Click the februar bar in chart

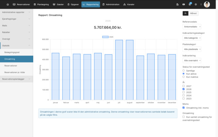(x=66, y=78)
